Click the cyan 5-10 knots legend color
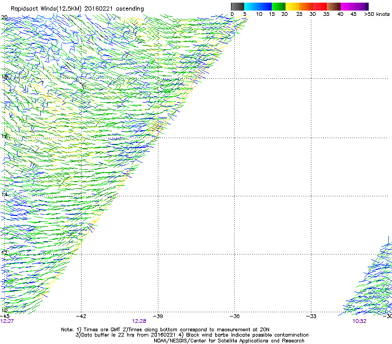Image resolution: width=392 pixels, height=344 pixels. pyautogui.click(x=251, y=6)
